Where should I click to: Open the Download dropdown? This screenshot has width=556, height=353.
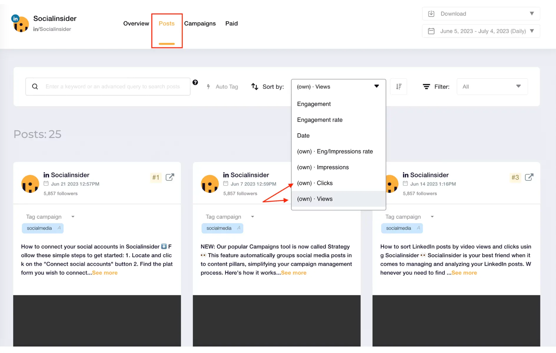pyautogui.click(x=481, y=14)
